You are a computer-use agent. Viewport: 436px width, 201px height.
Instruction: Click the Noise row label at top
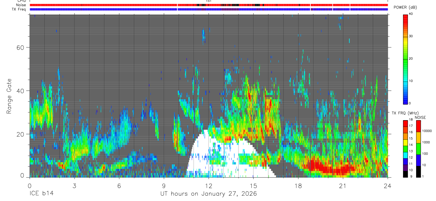click(21, 5)
